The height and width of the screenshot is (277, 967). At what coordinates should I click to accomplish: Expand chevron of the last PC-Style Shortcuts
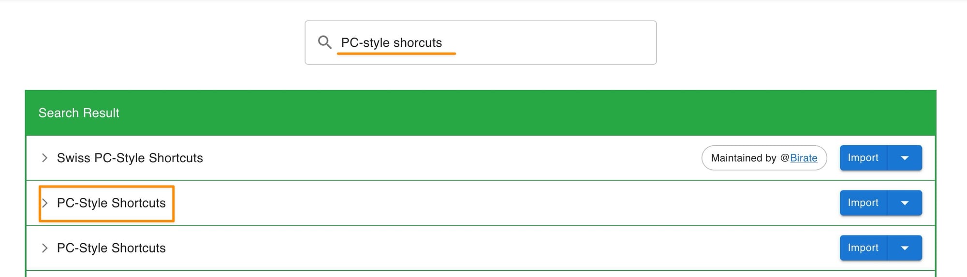click(x=44, y=248)
